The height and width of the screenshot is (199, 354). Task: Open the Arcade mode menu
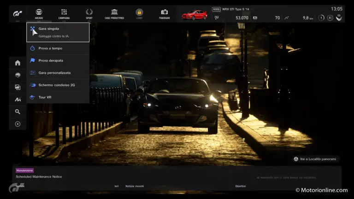click(39, 13)
